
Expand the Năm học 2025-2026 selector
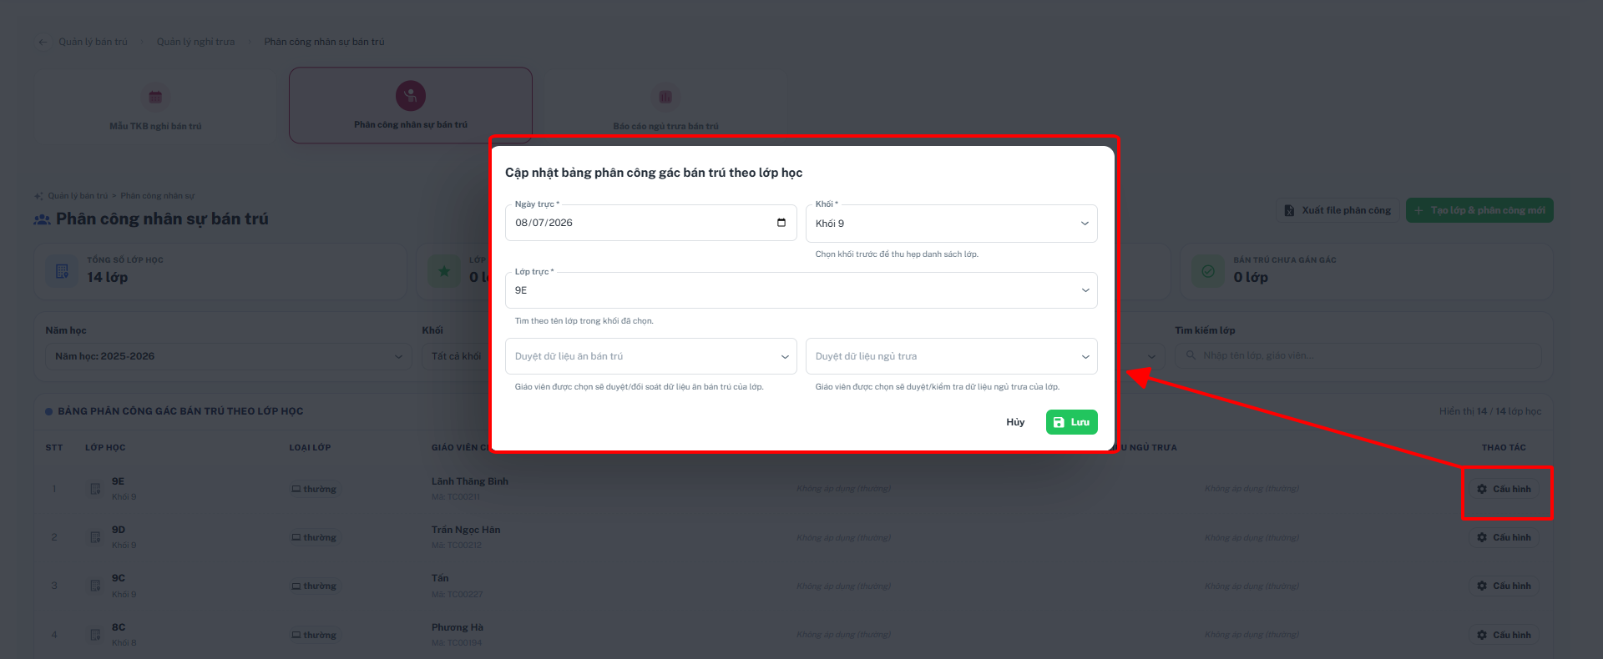[x=228, y=356]
